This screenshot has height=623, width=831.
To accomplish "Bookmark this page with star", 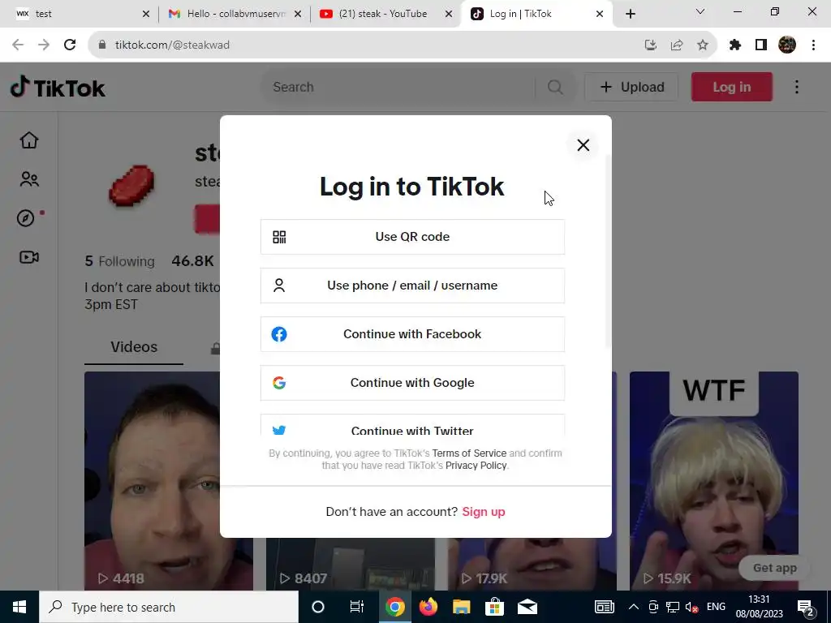I will tap(703, 45).
